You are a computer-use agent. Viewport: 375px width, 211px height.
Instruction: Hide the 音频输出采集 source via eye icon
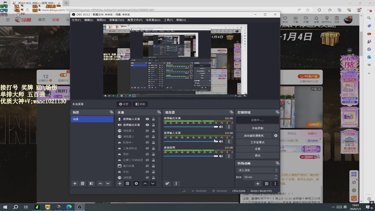tap(147, 125)
